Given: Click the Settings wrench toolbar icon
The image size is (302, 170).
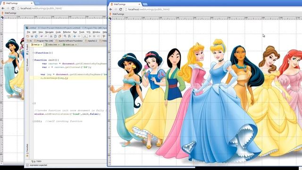Looking at the screenshot, I should click(x=104, y=36).
